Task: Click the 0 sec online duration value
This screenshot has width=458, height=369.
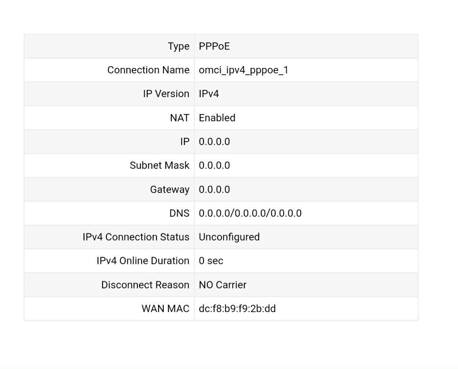Action: 211,261
